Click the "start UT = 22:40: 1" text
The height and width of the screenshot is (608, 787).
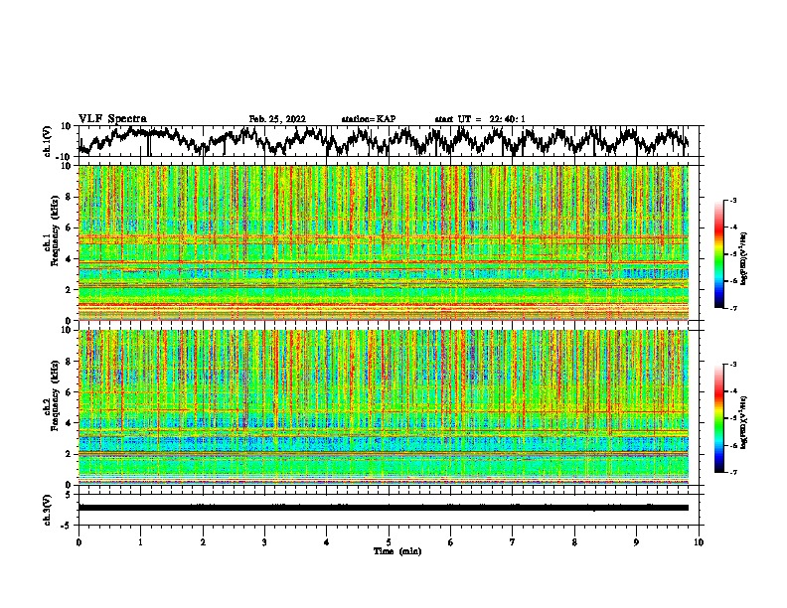coord(480,119)
